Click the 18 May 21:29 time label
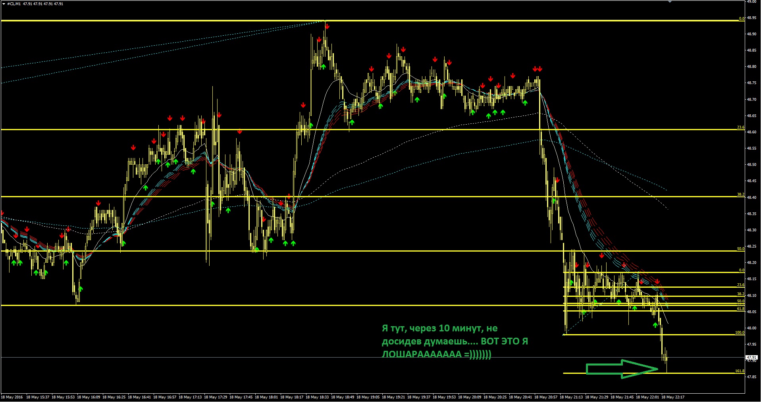 (x=597, y=397)
